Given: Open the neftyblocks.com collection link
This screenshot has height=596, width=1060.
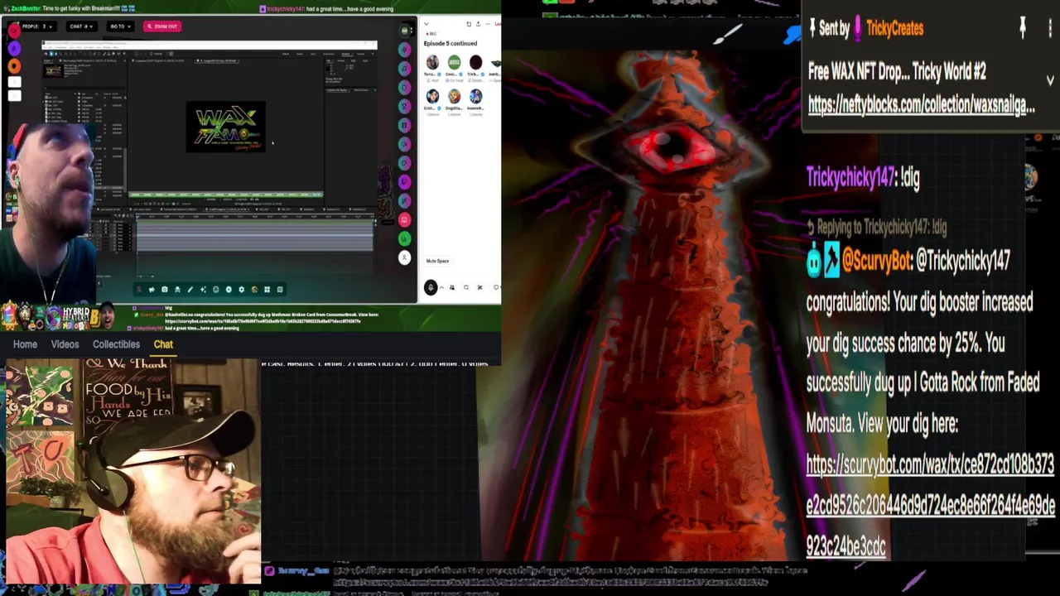Looking at the screenshot, I should (921, 105).
